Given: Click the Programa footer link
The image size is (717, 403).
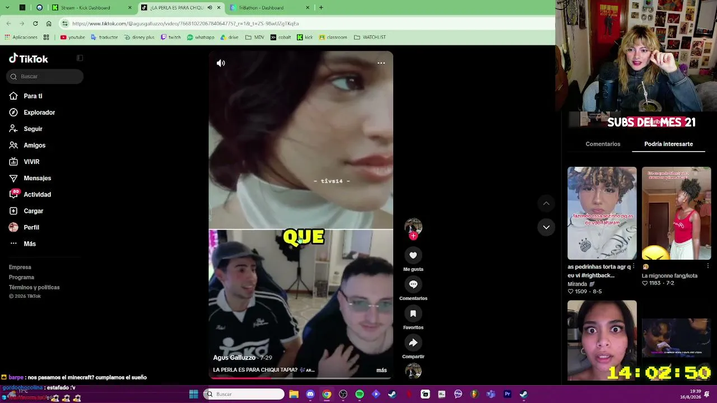Looking at the screenshot, I should (x=21, y=278).
